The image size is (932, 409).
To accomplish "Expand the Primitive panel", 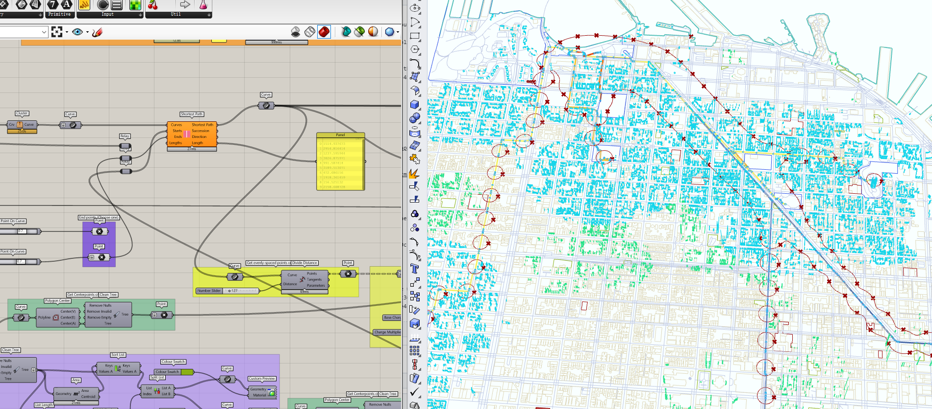I will click(x=59, y=15).
